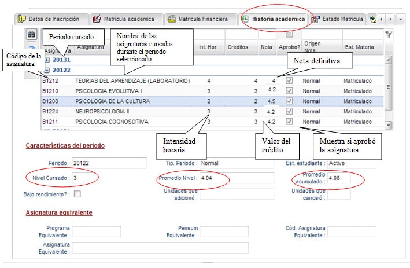Viewport: 410px width, 268px height.
Task: Click the Estado Matricula tab icon
Action: click(316, 19)
